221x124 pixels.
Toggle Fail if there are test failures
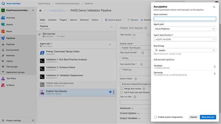(x=122, y=93)
